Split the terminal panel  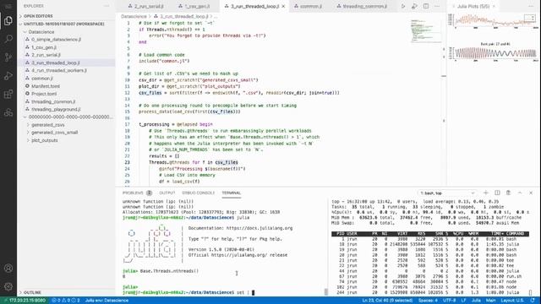click(x=497, y=193)
